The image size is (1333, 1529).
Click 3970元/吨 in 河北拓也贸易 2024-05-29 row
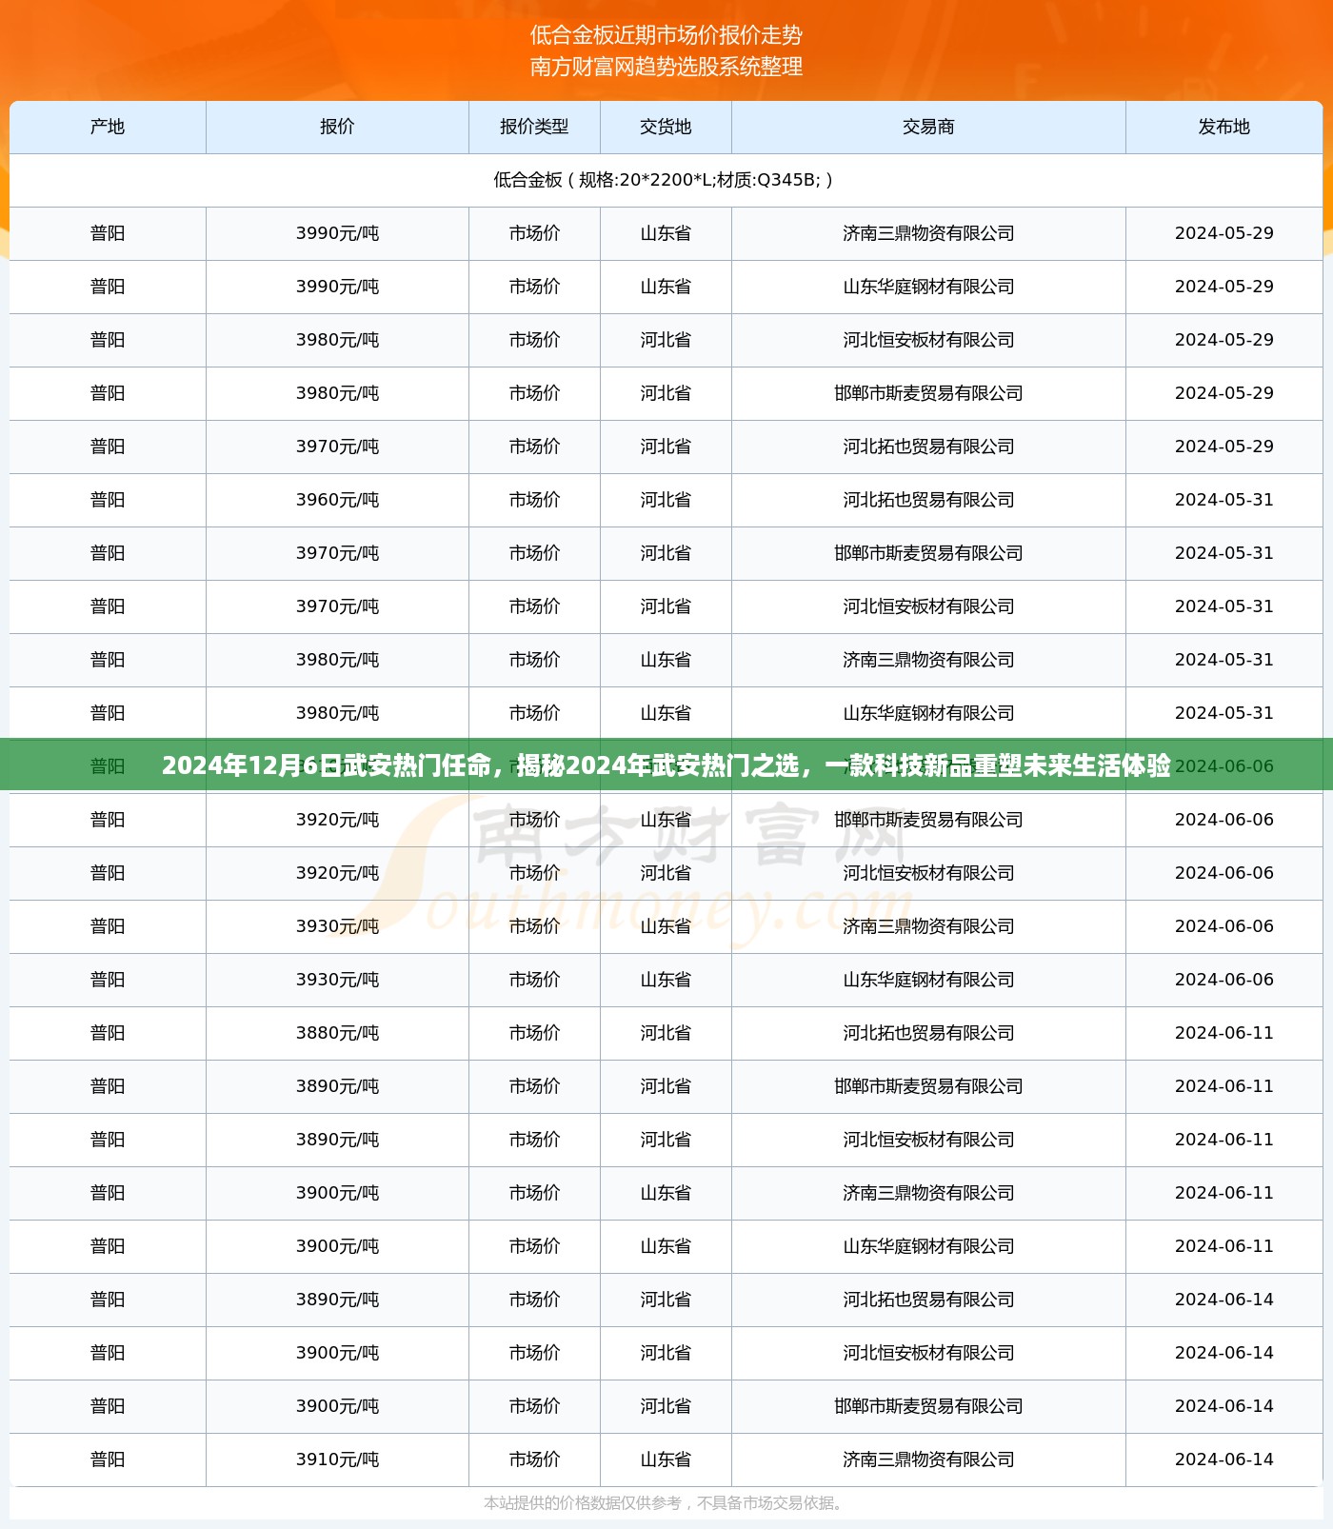coord(337,447)
